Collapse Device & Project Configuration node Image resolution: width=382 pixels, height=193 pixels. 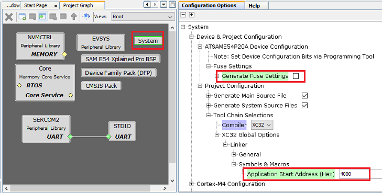click(191, 37)
